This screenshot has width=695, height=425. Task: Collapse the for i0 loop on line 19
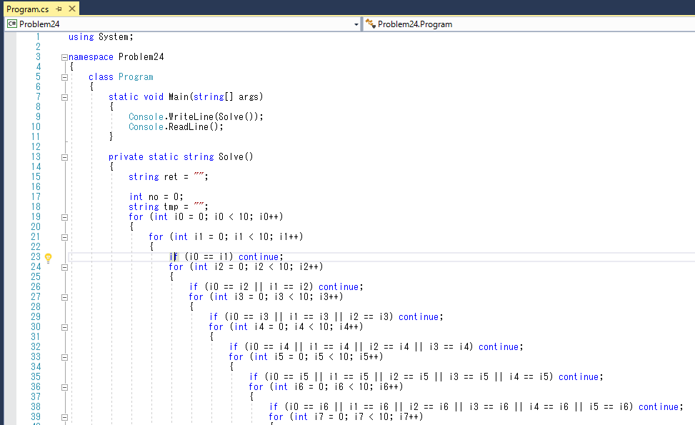[x=64, y=217]
